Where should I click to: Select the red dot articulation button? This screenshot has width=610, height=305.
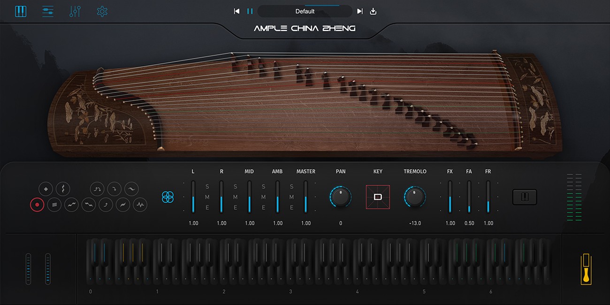tap(37, 205)
